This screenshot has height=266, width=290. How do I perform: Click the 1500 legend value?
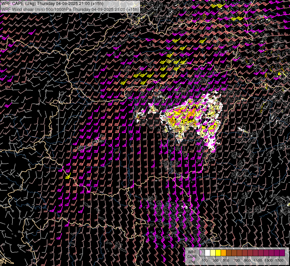(x=279, y=260)
